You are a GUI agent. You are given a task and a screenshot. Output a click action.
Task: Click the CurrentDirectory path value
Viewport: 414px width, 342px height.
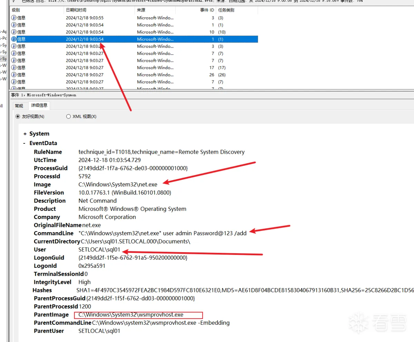(x=135, y=241)
